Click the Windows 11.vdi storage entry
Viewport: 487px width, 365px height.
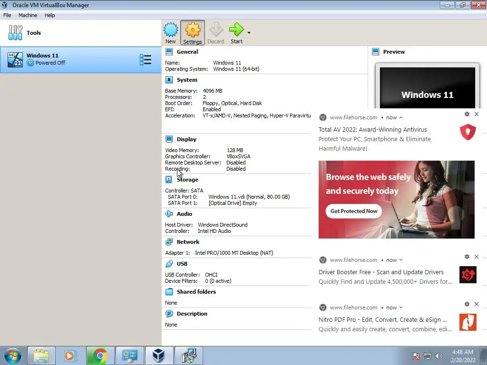pos(249,197)
